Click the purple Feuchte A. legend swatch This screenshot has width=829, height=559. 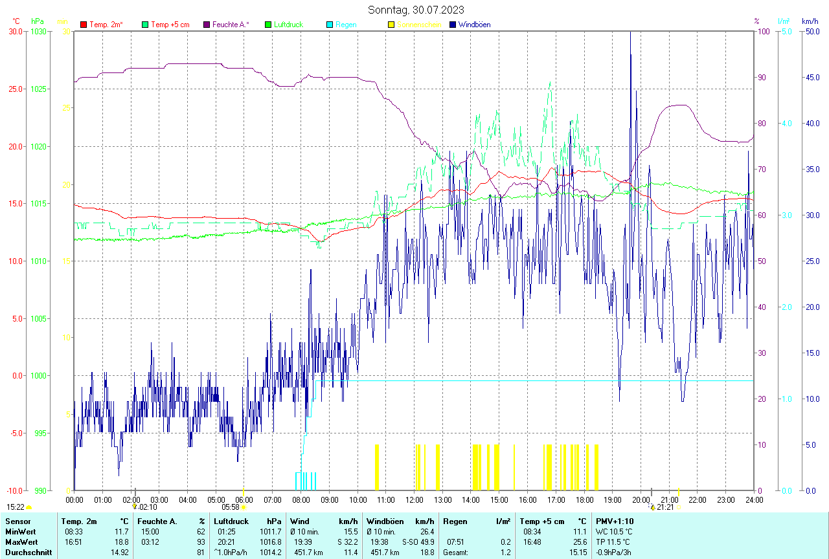207,25
